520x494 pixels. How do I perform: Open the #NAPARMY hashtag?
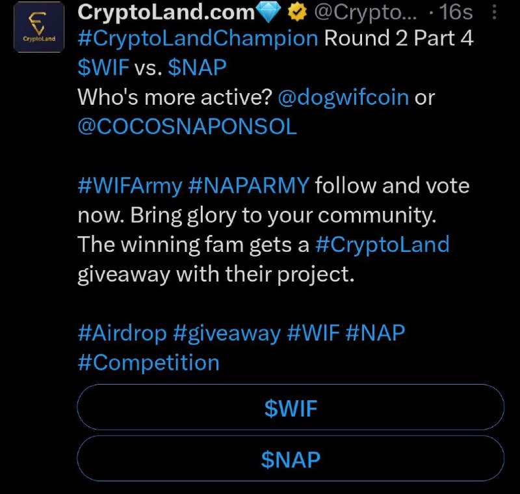point(248,185)
